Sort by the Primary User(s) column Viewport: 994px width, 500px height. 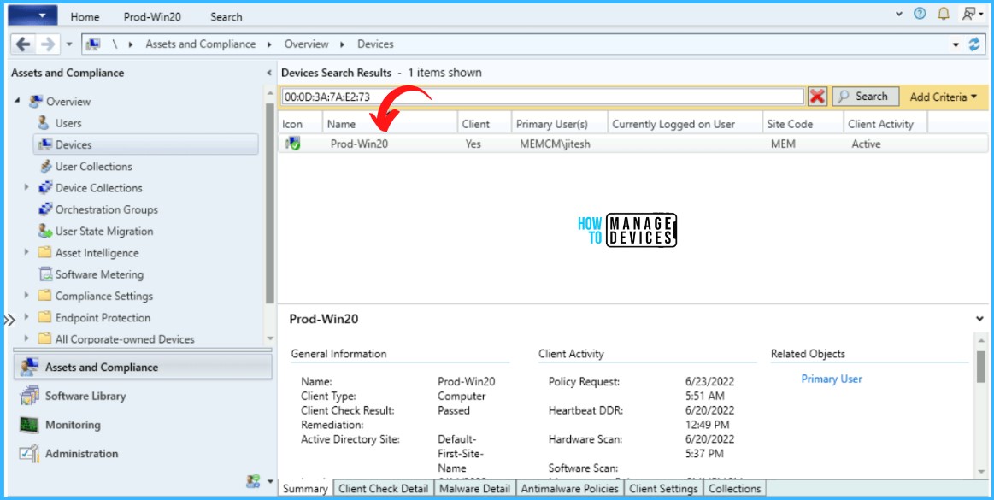click(x=559, y=124)
